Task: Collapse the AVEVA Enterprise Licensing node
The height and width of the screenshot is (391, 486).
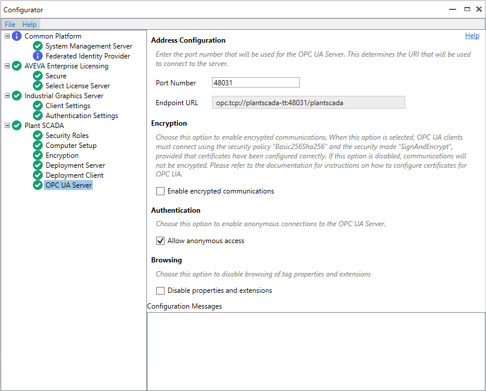Action: [7, 66]
